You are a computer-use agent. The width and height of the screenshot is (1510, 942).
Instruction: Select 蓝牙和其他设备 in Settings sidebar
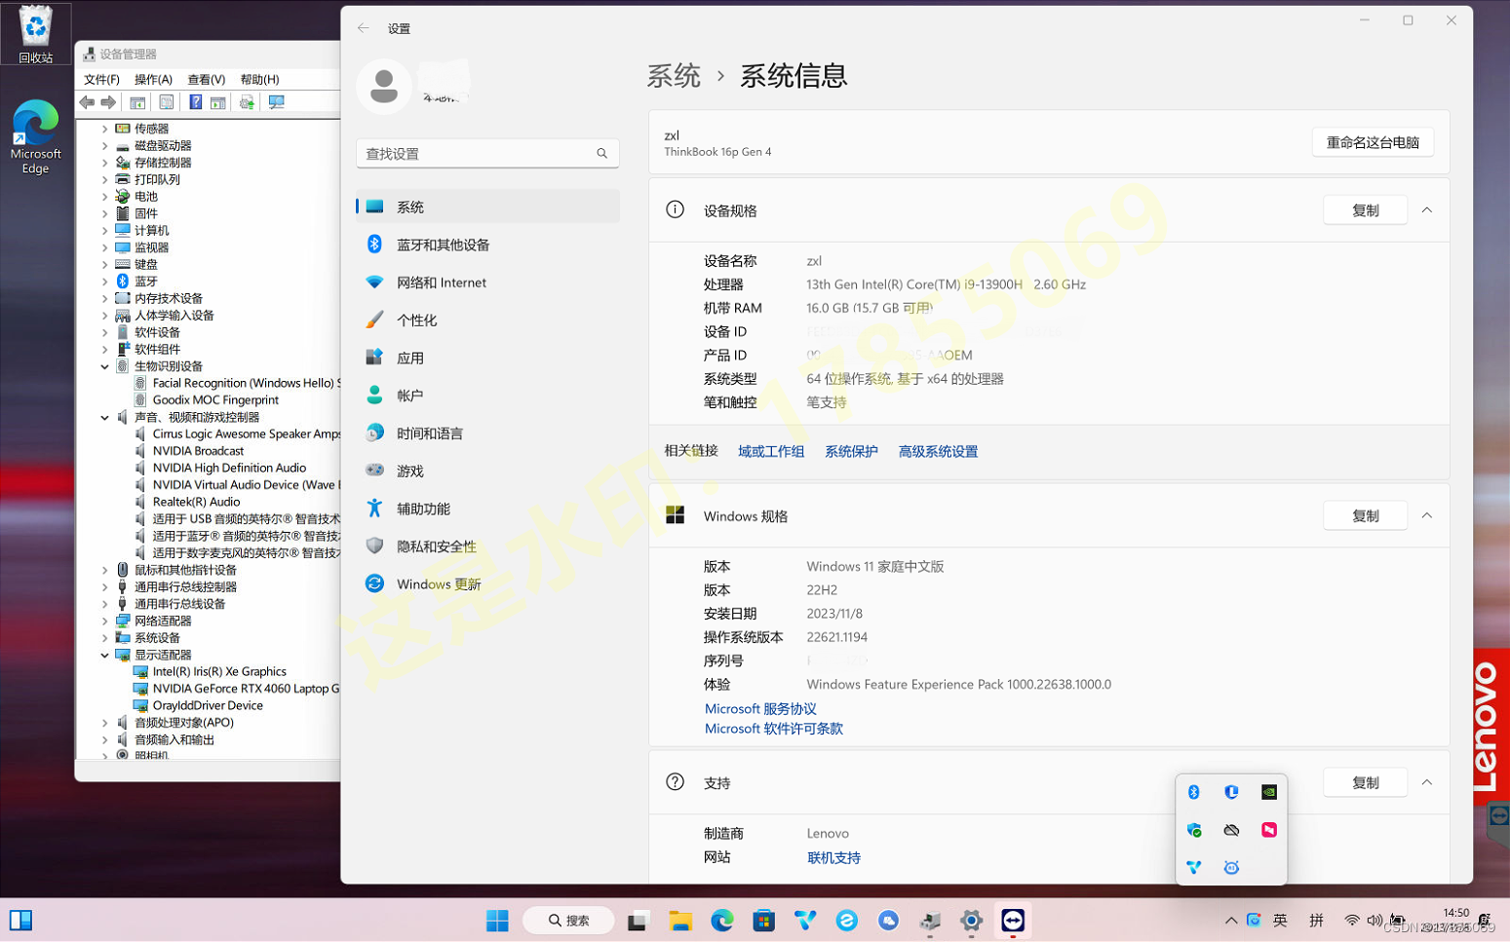pos(487,245)
